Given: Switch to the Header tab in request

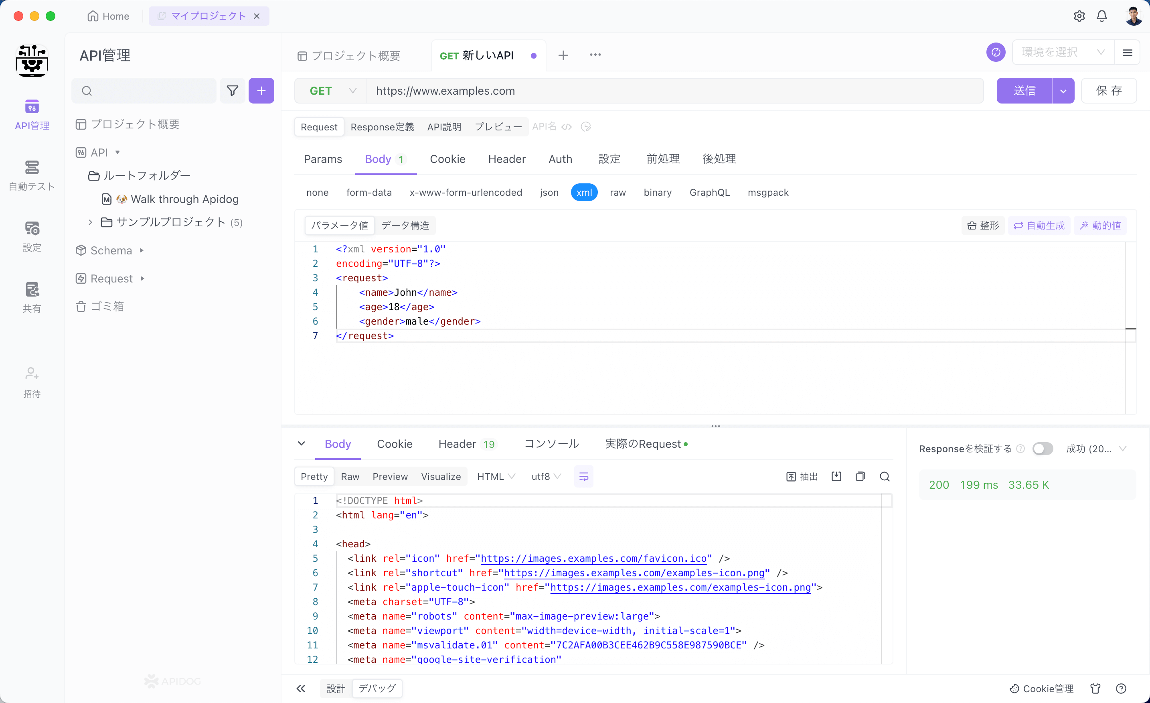Looking at the screenshot, I should tap(506, 158).
